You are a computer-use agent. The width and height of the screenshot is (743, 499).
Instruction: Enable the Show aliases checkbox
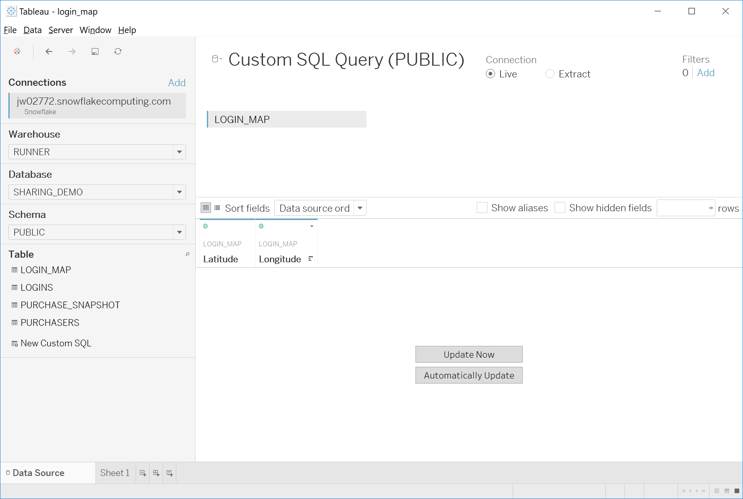pyautogui.click(x=482, y=208)
